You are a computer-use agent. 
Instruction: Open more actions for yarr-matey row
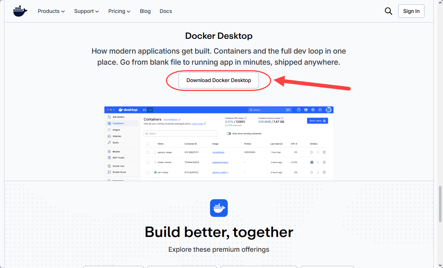318,173
